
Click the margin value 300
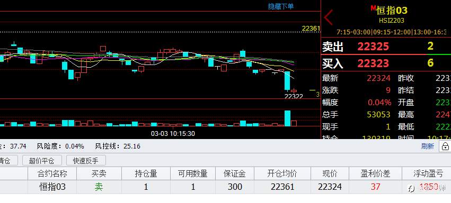235,187
